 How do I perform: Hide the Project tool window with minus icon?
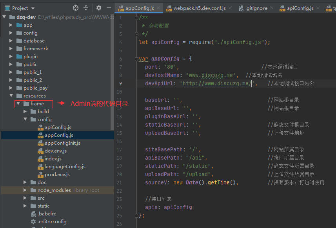[109, 8]
